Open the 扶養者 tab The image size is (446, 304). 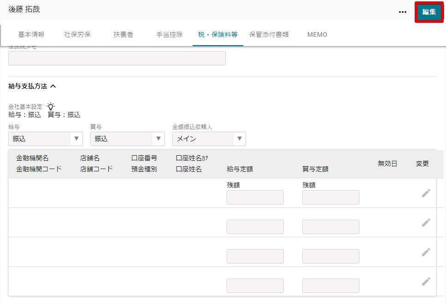pyautogui.click(x=123, y=35)
